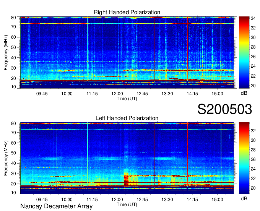Click "30" on Left Handed color bar scale
Image resolution: width=260 pixels, height=211 pixels.
(x=253, y=140)
